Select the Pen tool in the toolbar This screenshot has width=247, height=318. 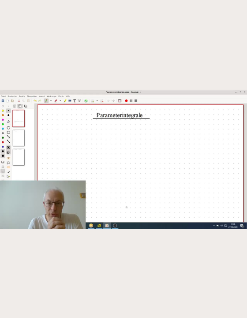(x=46, y=101)
